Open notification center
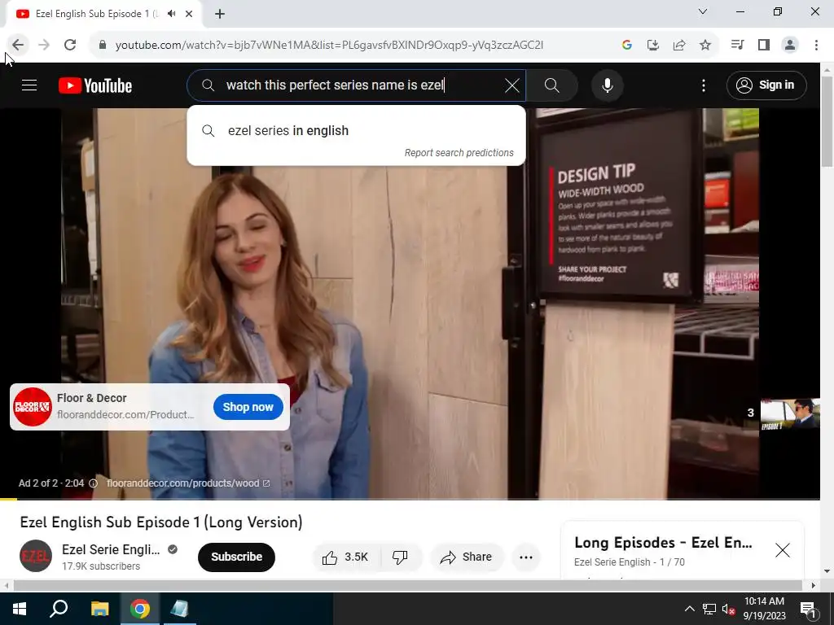This screenshot has width=834, height=625. [807, 609]
